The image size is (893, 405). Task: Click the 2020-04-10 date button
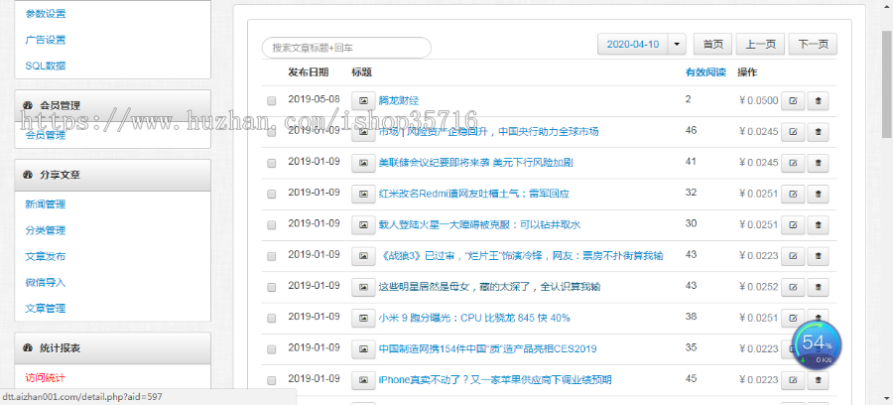pyautogui.click(x=633, y=45)
